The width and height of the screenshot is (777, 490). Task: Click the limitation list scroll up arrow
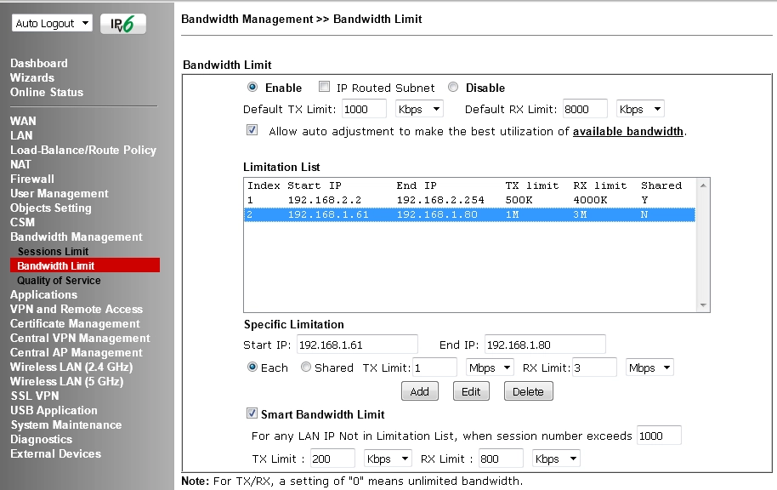703,185
